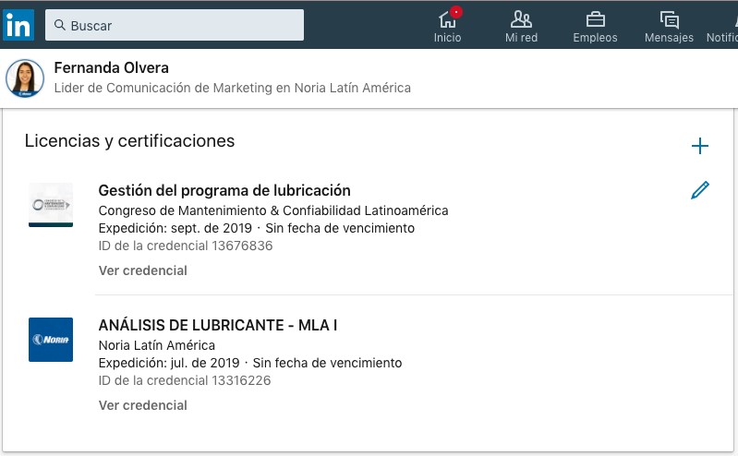This screenshot has height=456, width=738.
Task: Edit Gestión del programa certification pencil
Action: point(700,190)
